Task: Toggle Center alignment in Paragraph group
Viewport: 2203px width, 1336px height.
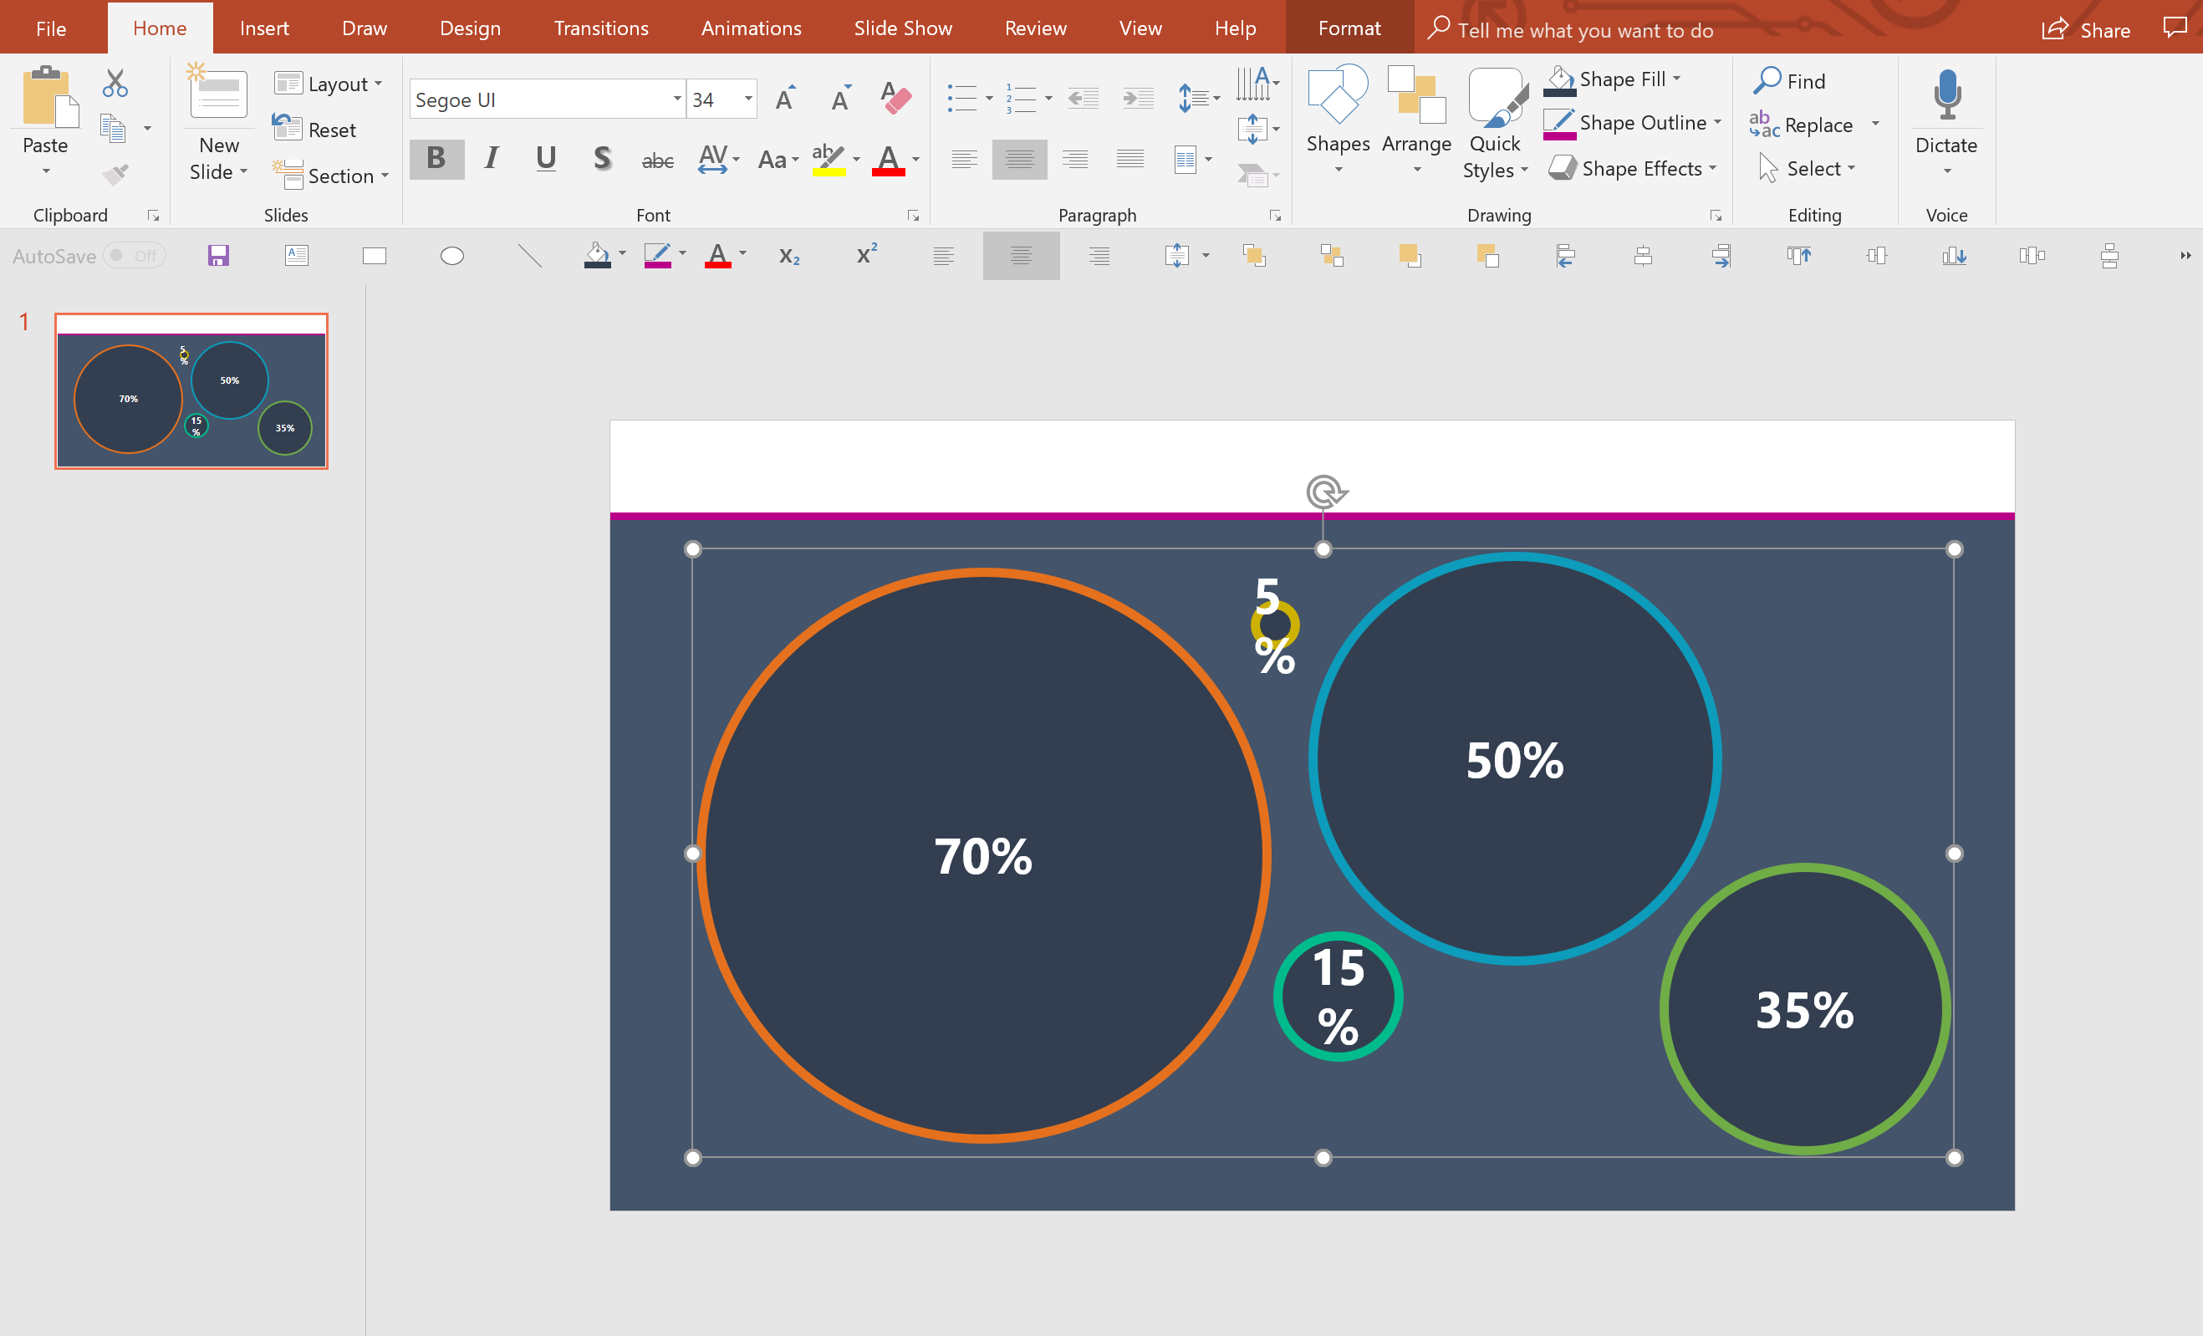Action: click(x=1019, y=160)
